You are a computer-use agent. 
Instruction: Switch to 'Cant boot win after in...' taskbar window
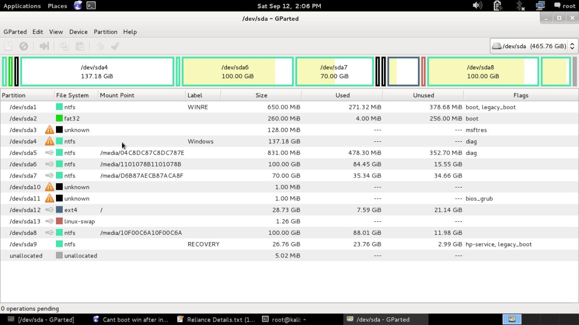coord(130,319)
